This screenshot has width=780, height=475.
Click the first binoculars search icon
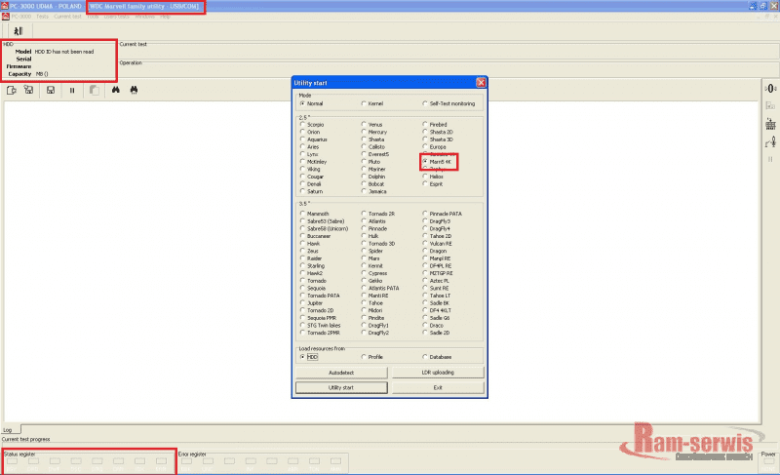click(115, 91)
